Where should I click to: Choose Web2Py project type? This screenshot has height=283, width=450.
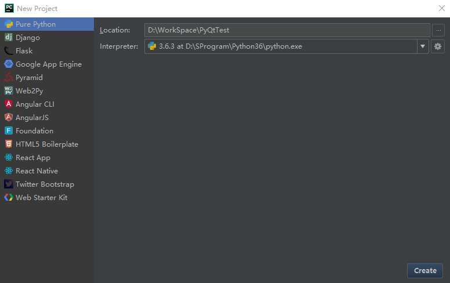(47, 90)
